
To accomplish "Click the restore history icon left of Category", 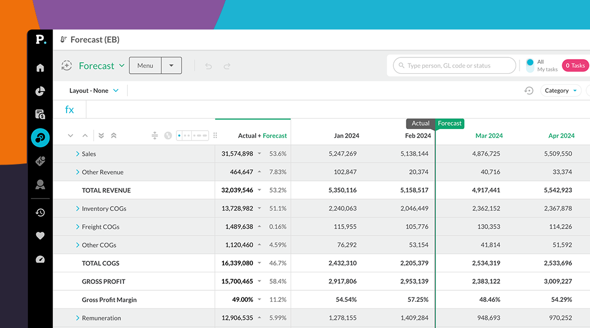I will coord(529,91).
